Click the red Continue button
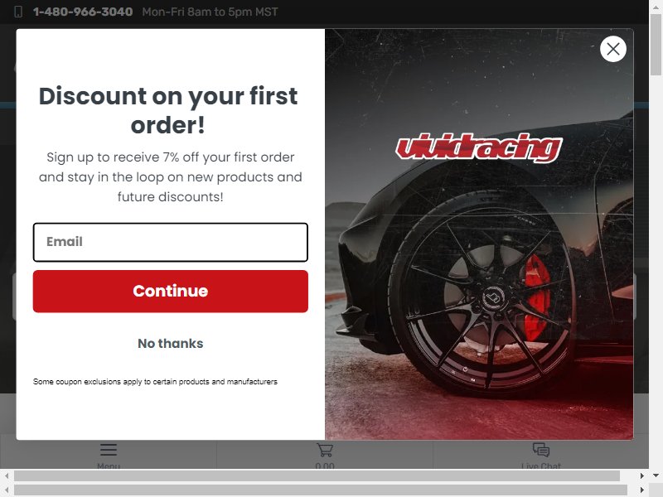This screenshot has width=663, height=497. click(171, 292)
